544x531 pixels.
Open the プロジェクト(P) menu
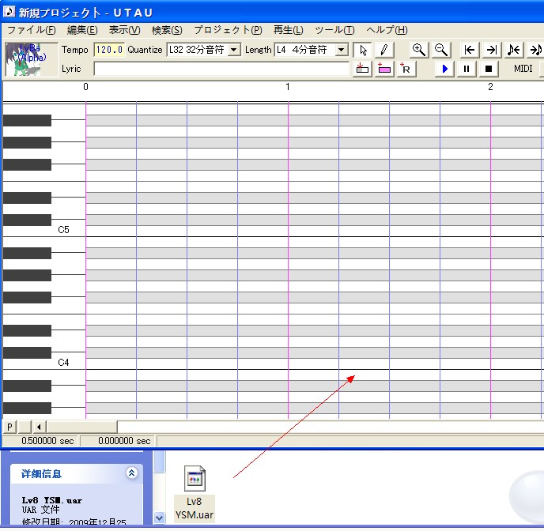pyautogui.click(x=228, y=30)
